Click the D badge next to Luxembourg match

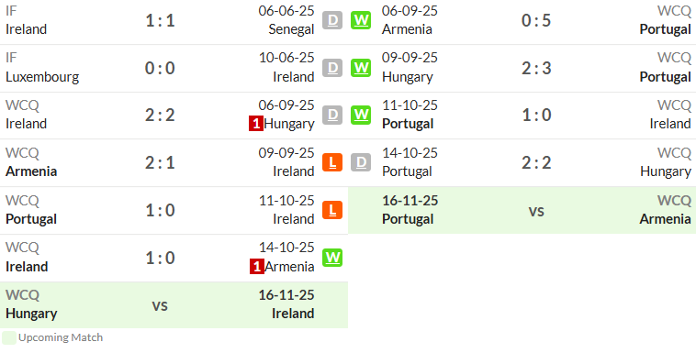(x=332, y=68)
